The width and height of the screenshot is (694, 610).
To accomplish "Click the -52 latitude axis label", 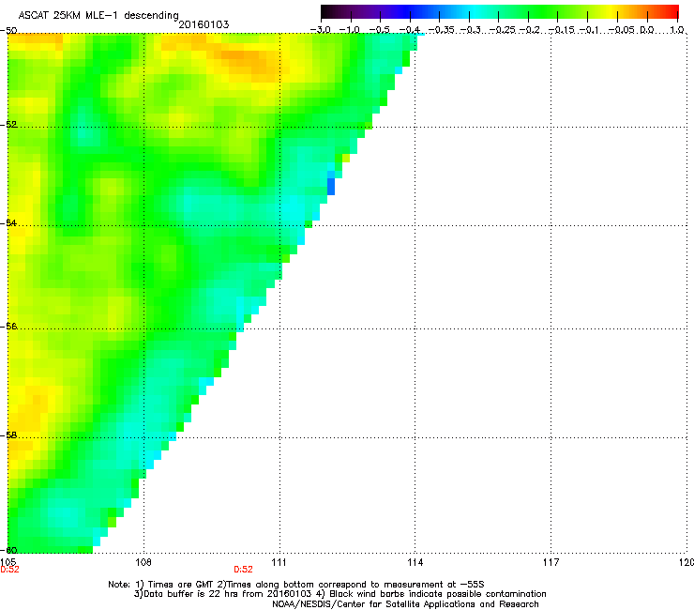I will pos(8,125).
